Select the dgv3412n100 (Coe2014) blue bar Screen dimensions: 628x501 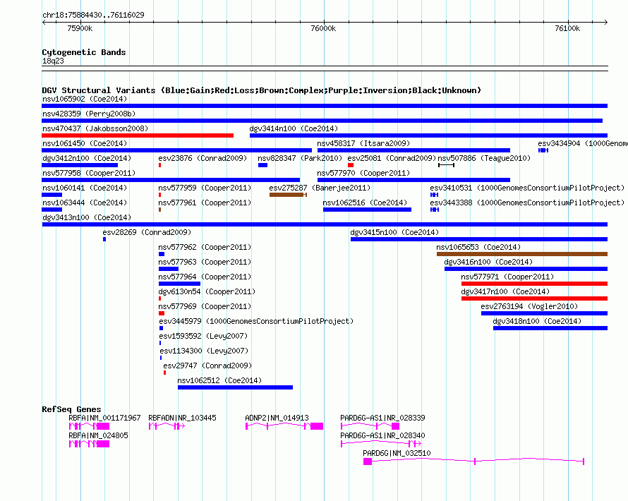pyautogui.click(x=80, y=165)
